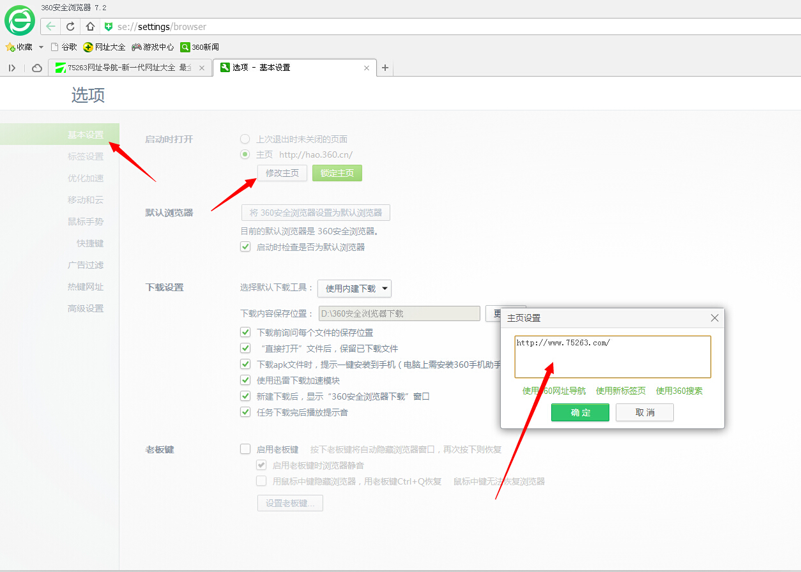The width and height of the screenshot is (801, 572).
Task: Toggle the 下载apk文件时 install-to-phone checkbox
Action: coord(245,364)
